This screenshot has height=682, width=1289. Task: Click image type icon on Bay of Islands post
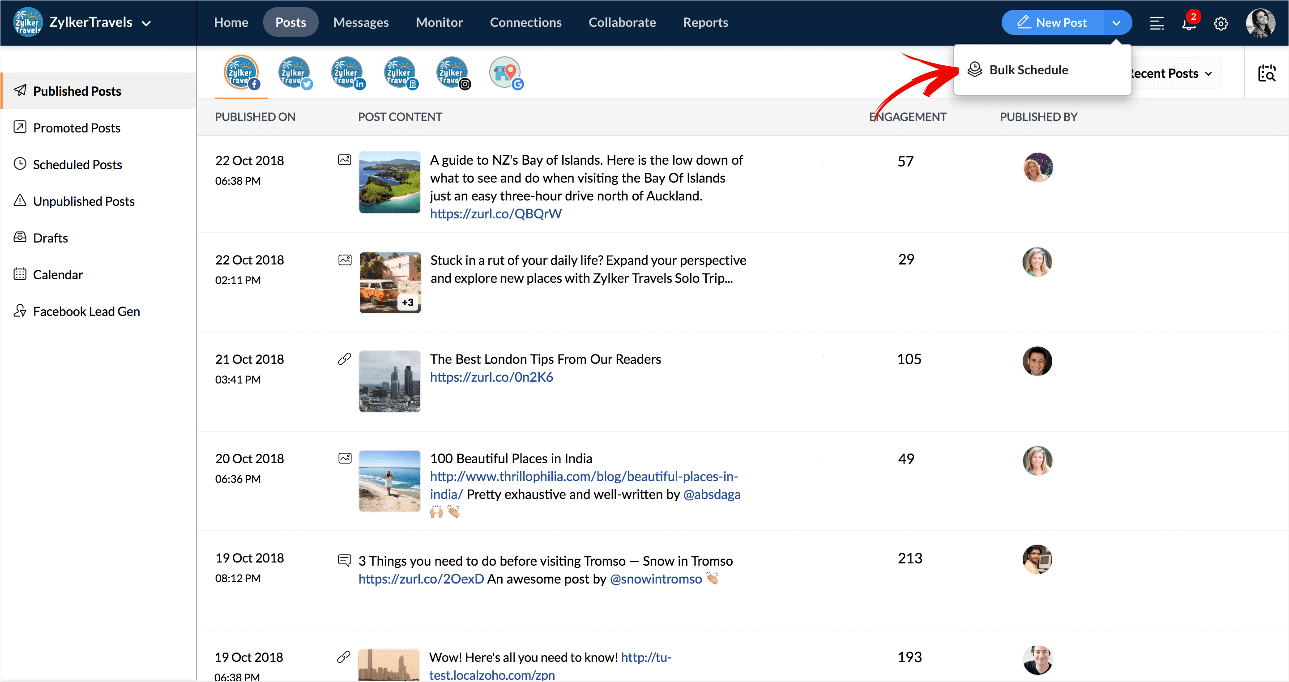coord(344,160)
